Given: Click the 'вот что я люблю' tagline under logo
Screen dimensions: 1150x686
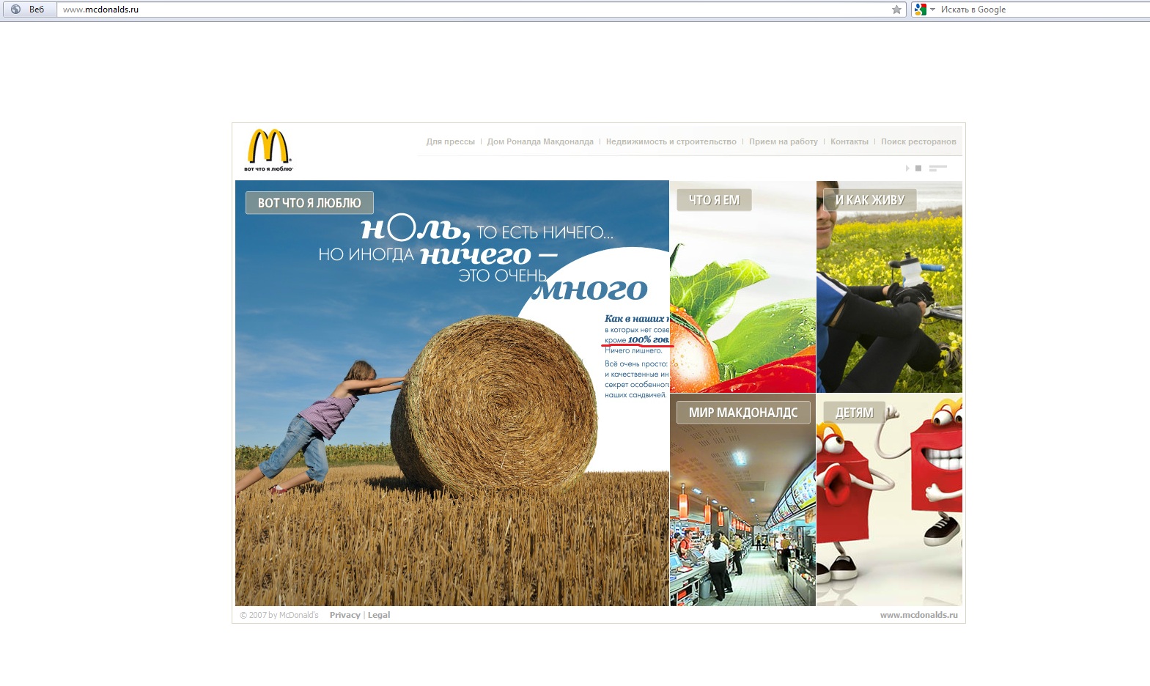Looking at the screenshot, I should pyautogui.click(x=268, y=169).
